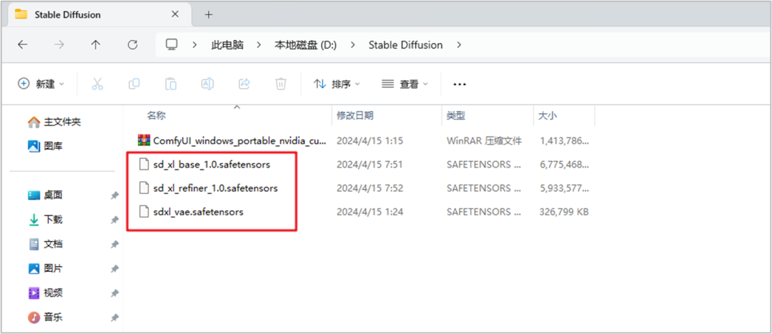Sort by the 修改日期 column header
772x334 pixels.
coord(355,116)
